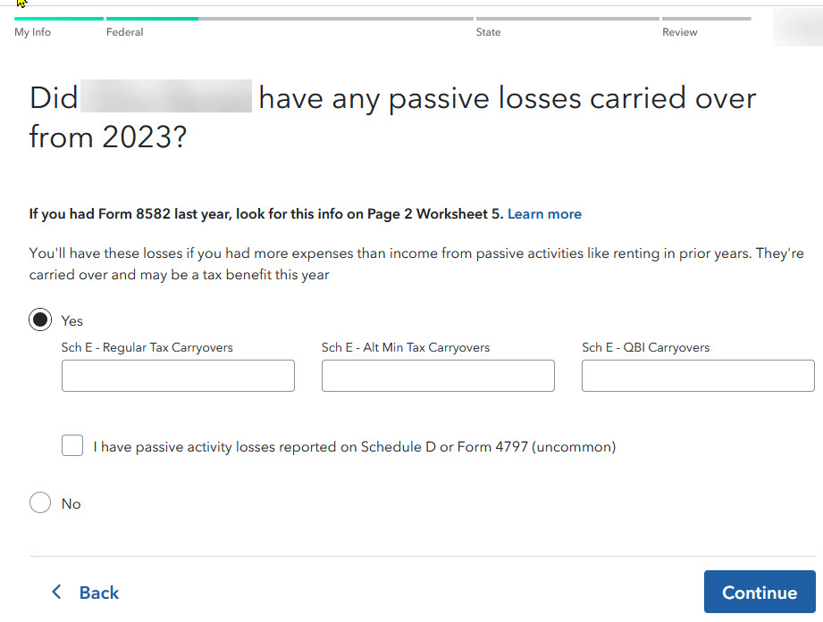823x622 pixels.
Task: Click the Alt Min Tax Carryovers field
Action: 438,376
